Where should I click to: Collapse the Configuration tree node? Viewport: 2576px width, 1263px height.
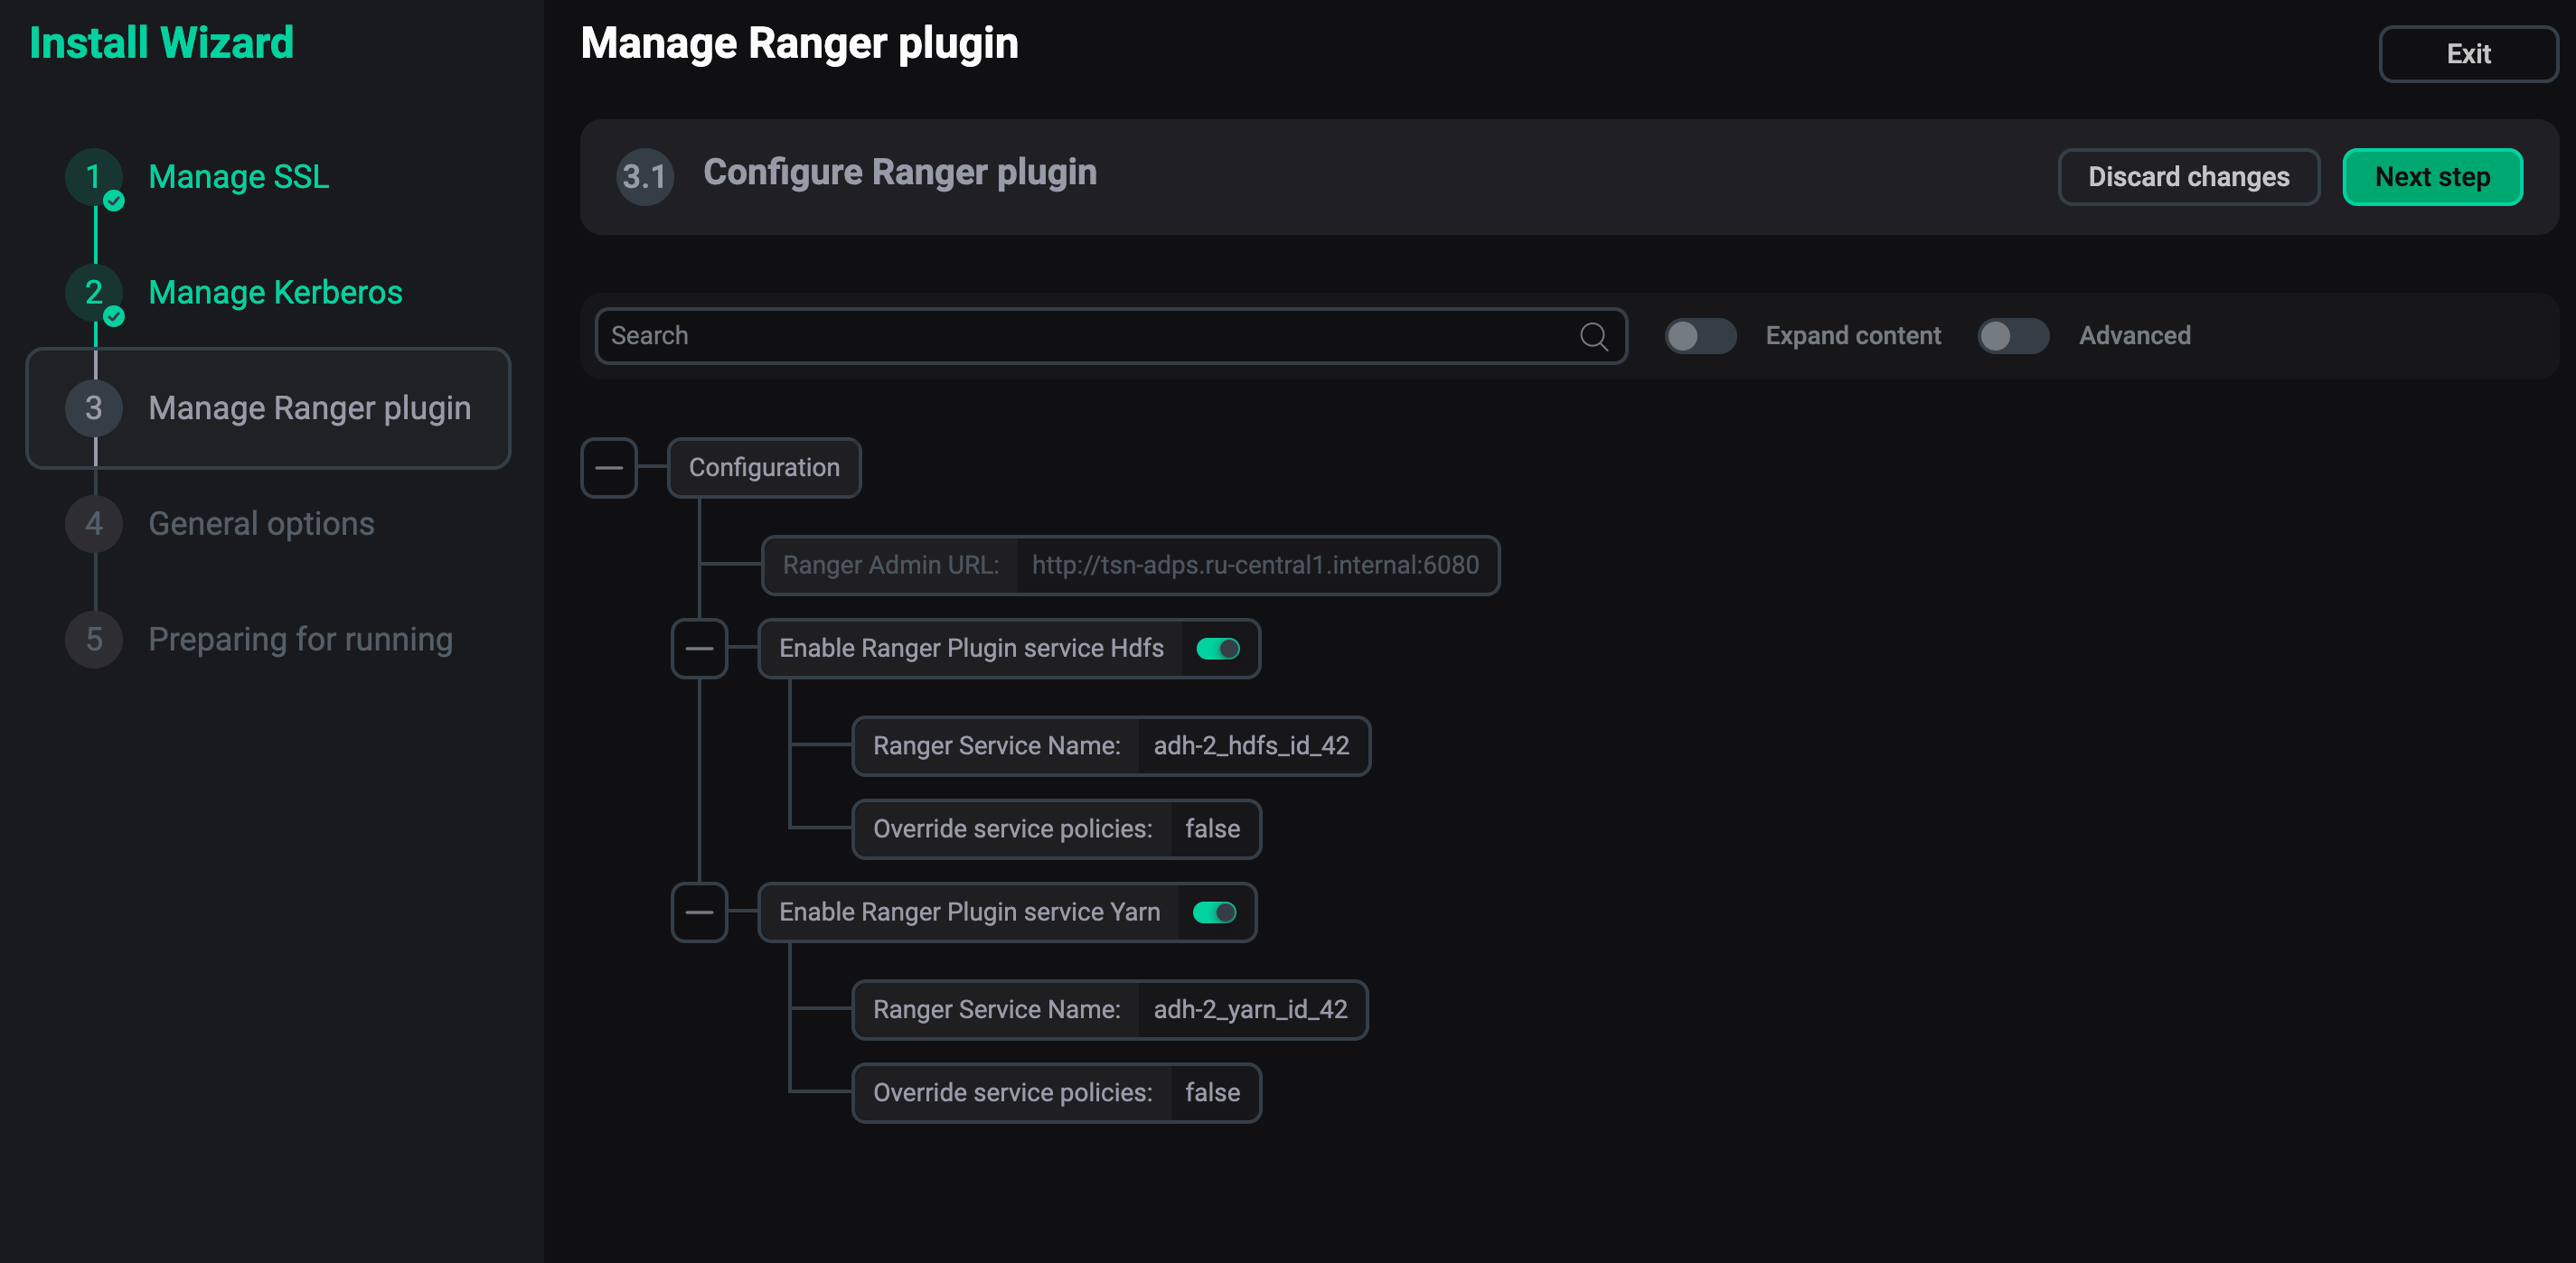(x=609, y=468)
